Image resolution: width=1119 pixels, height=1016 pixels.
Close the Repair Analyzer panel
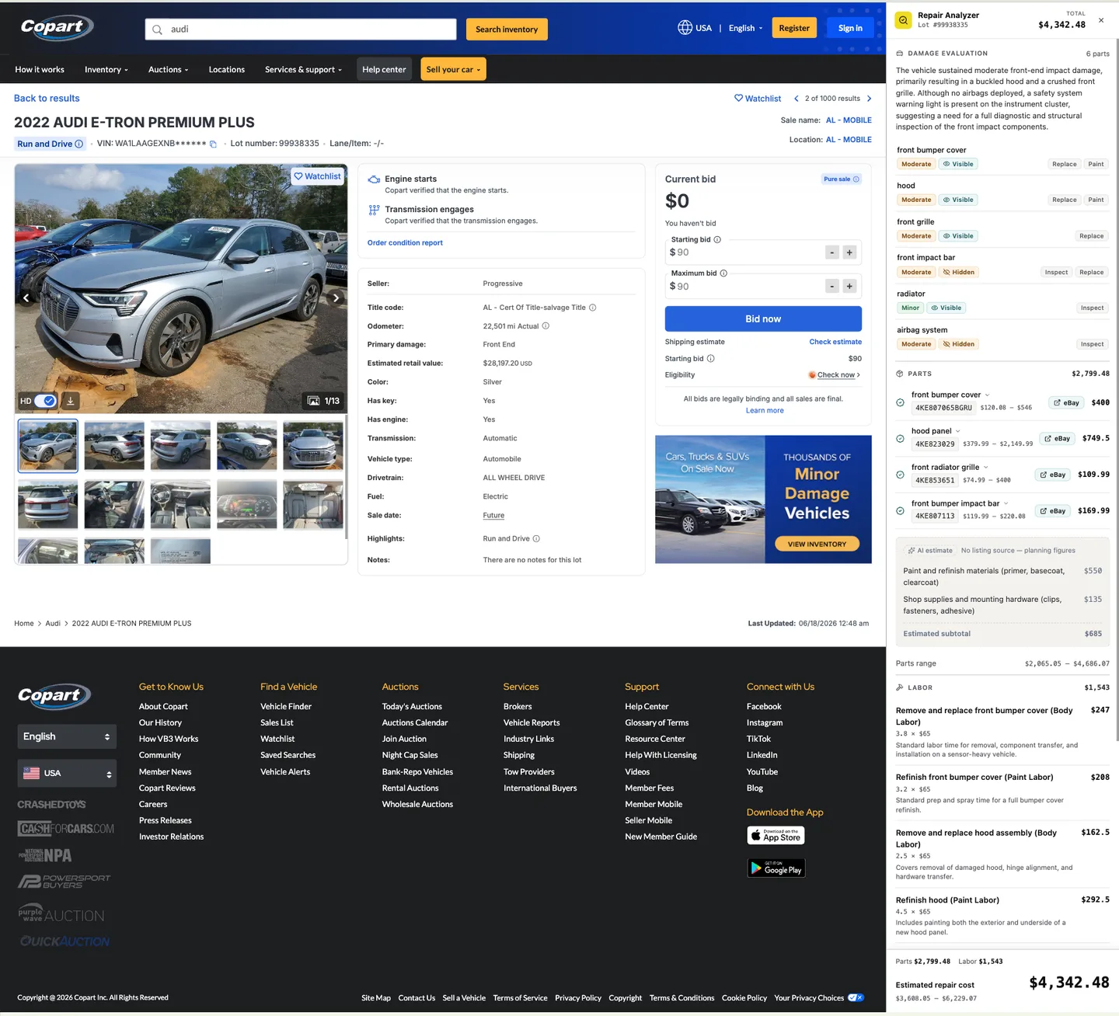click(x=1101, y=20)
